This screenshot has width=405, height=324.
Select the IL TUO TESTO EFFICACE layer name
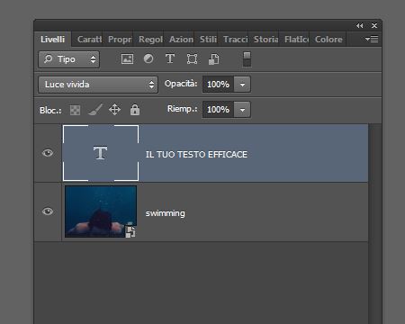[196, 155]
